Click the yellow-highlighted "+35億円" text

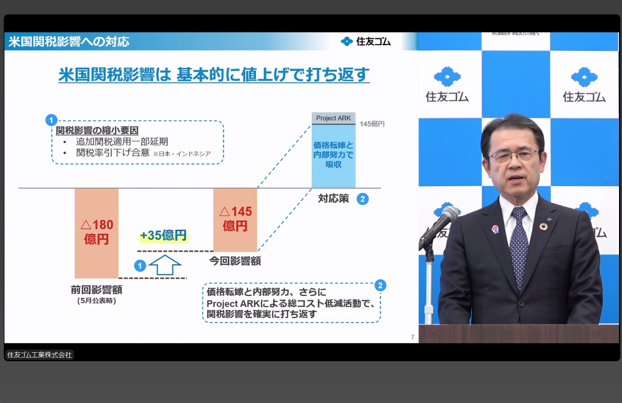click(163, 236)
